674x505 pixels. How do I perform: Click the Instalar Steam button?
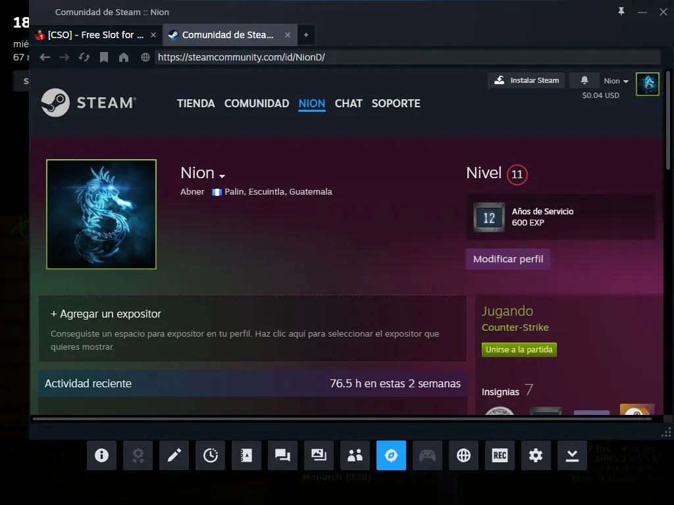[526, 80]
